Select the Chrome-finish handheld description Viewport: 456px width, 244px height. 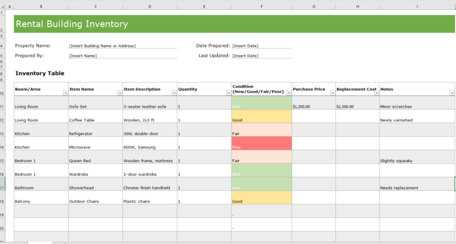click(150, 184)
